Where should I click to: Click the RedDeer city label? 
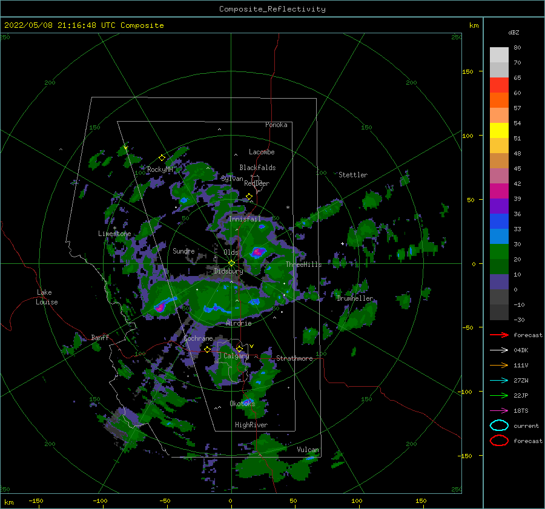click(x=257, y=183)
